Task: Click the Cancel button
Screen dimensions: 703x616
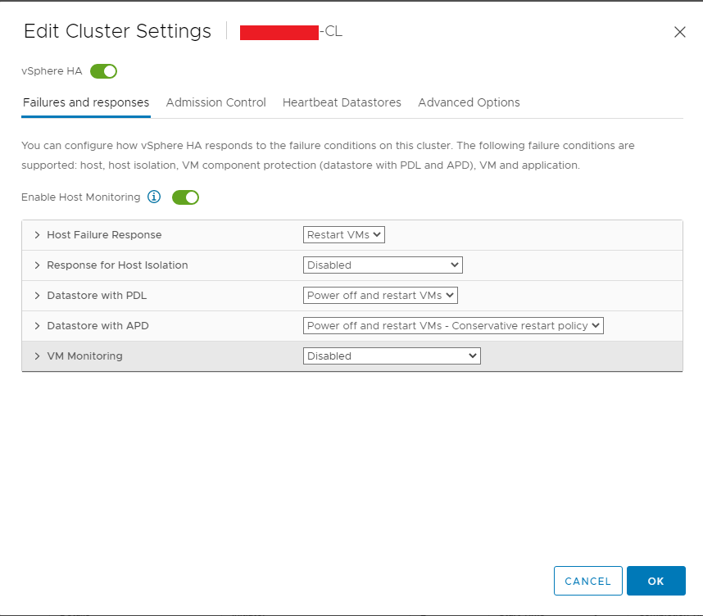Action: coord(587,581)
